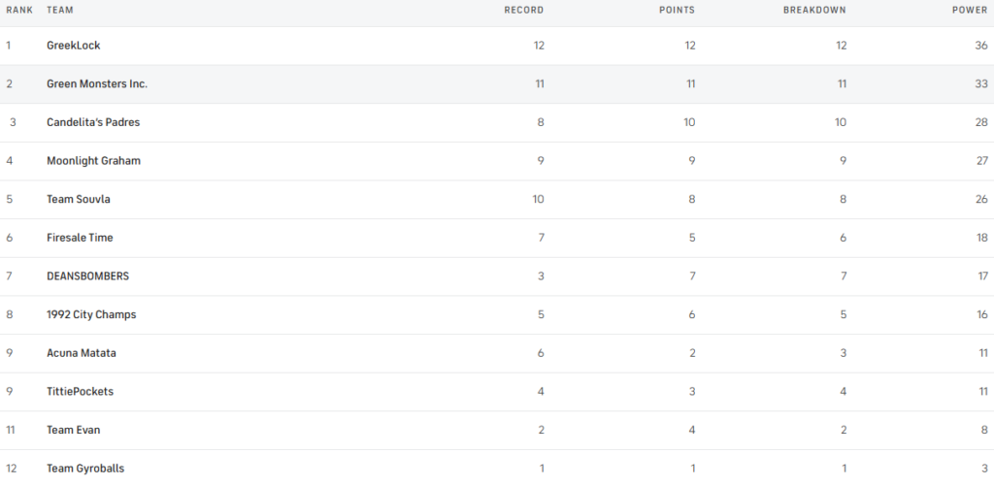994x486 pixels.
Task: Click the TEAM column header
Action: [x=60, y=10]
